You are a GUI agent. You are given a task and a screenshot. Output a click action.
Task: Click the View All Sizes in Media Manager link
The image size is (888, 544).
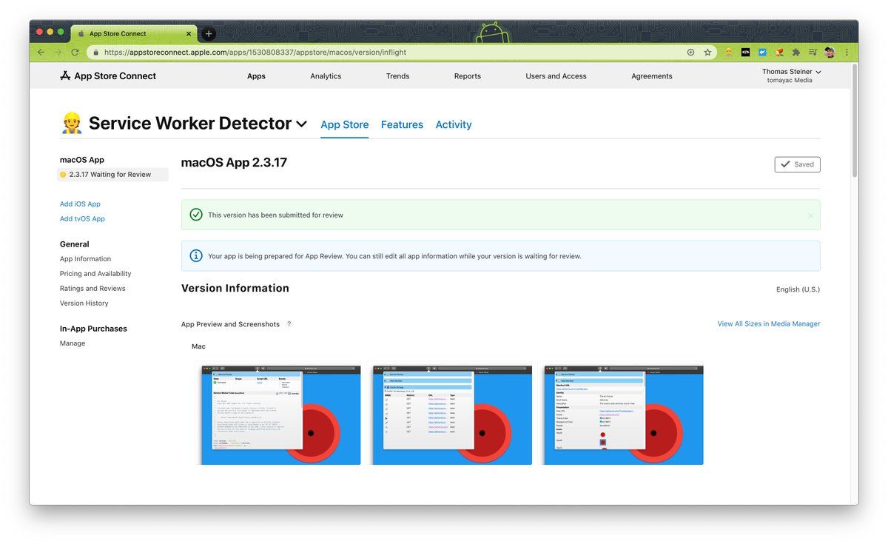point(768,323)
